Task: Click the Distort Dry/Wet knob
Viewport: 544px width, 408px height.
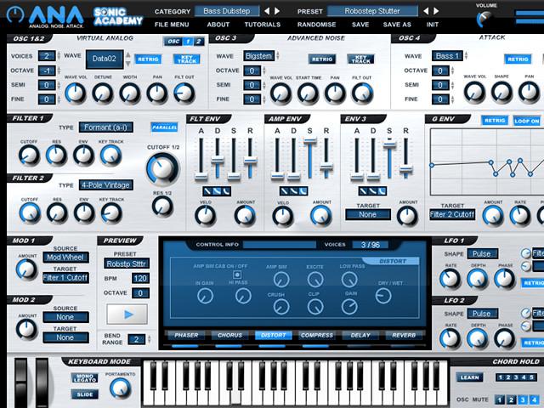Action: pyautogui.click(x=383, y=296)
